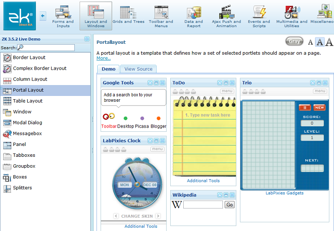Switch to the View Source tab
Viewport: 334px width, 231px height.
point(138,69)
